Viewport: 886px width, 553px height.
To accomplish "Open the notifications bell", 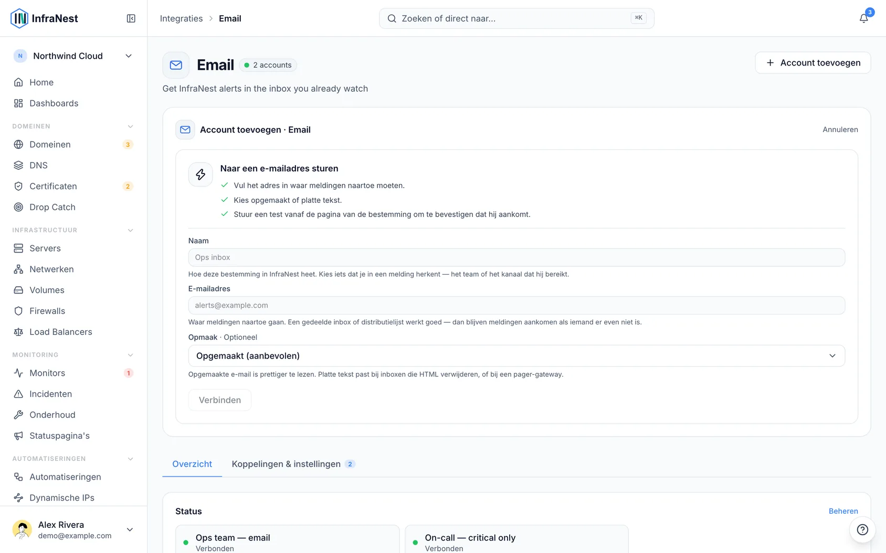I will [863, 18].
